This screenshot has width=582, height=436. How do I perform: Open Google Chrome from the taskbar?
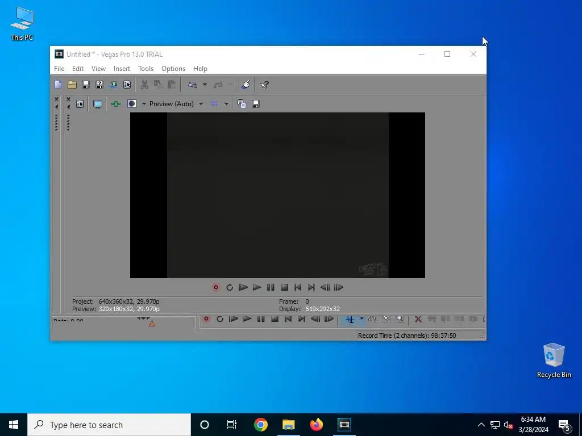260,425
